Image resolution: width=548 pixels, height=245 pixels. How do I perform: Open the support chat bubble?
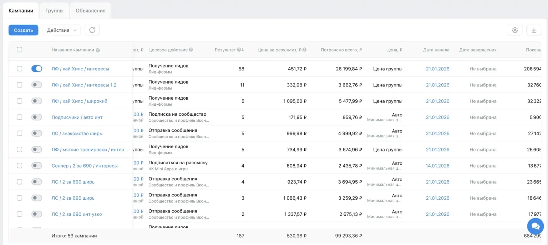(536, 226)
